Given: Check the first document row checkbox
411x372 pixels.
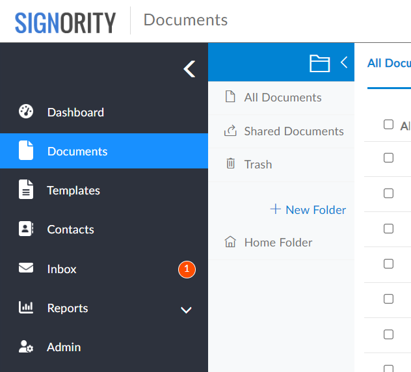Looking at the screenshot, I should tap(389, 158).
